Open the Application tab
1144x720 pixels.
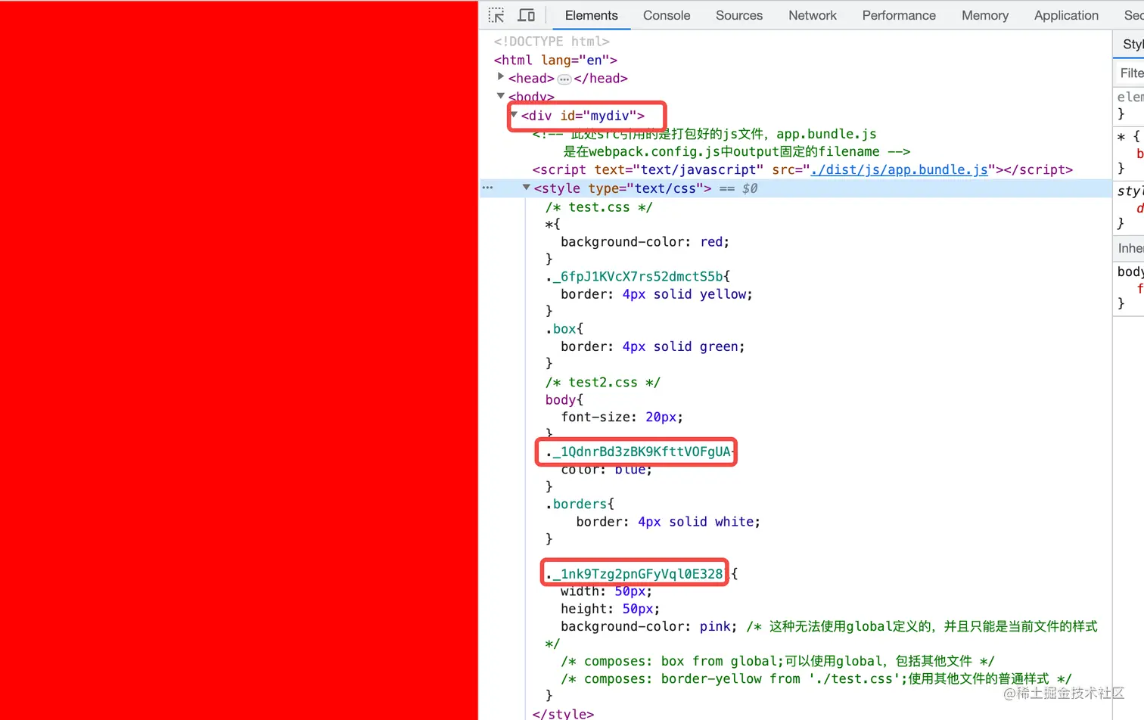pyautogui.click(x=1066, y=15)
